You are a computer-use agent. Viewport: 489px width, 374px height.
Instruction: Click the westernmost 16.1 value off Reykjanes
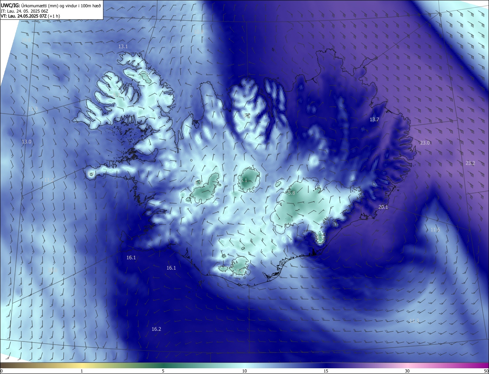tap(131, 258)
